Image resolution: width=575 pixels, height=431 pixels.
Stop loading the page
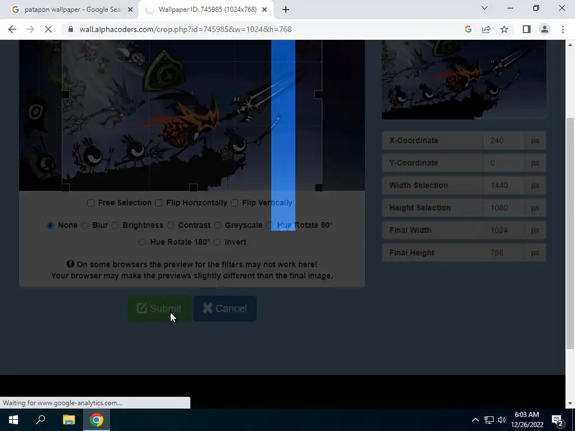[48, 29]
